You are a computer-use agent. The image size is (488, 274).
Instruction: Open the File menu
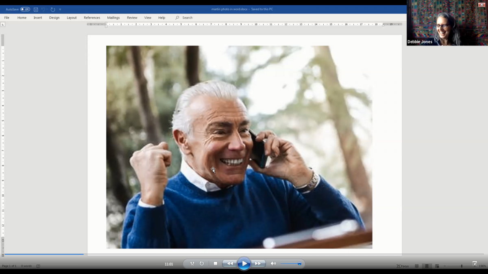point(7,18)
